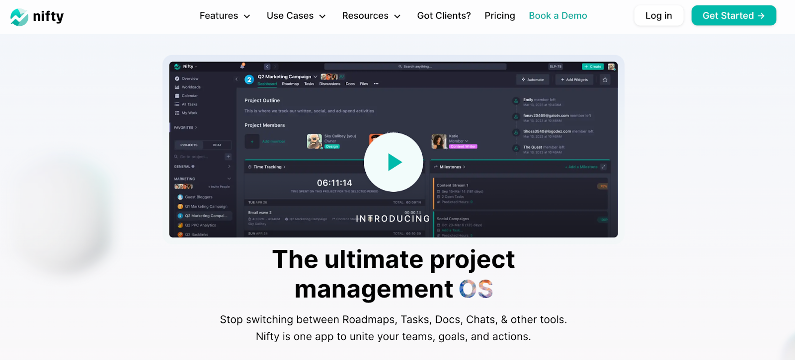
Task: Click the Get Started button
Action: click(x=734, y=16)
